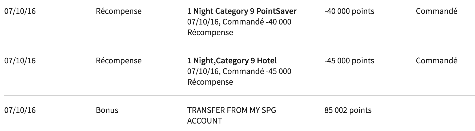Click 'Récompense' sub-label under PointSaver details

[x=210, y=32]
